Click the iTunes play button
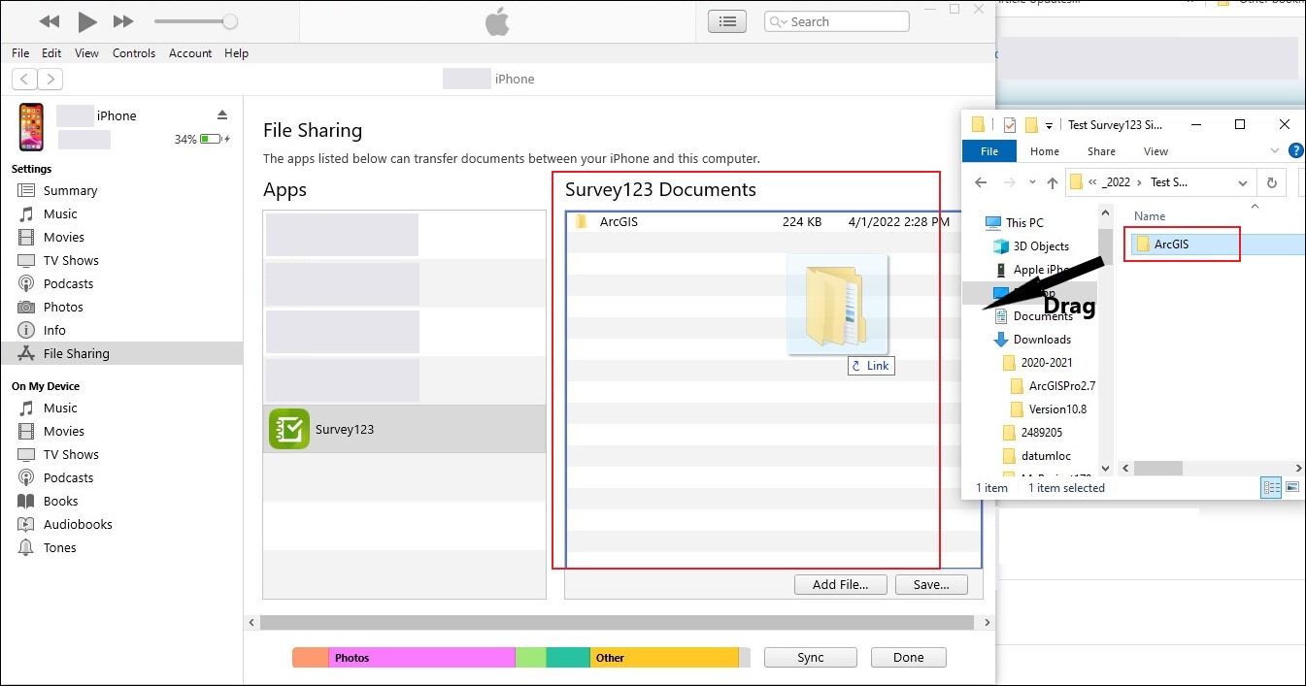Screen dimensions: 1306x686 point(87,21)
